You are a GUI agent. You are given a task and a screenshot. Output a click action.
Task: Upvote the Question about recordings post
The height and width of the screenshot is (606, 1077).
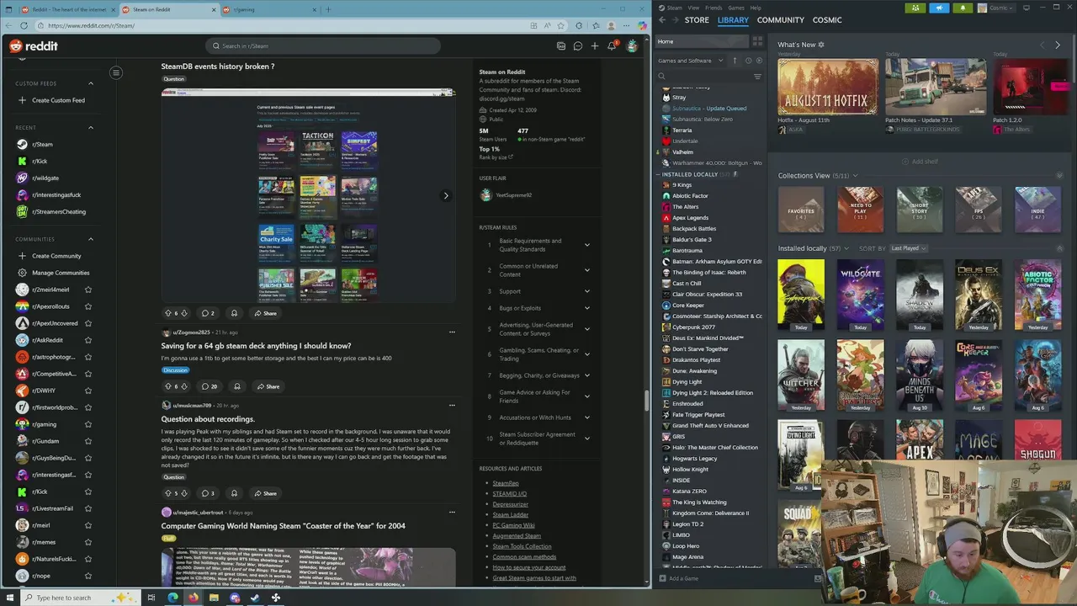(167, 493)
